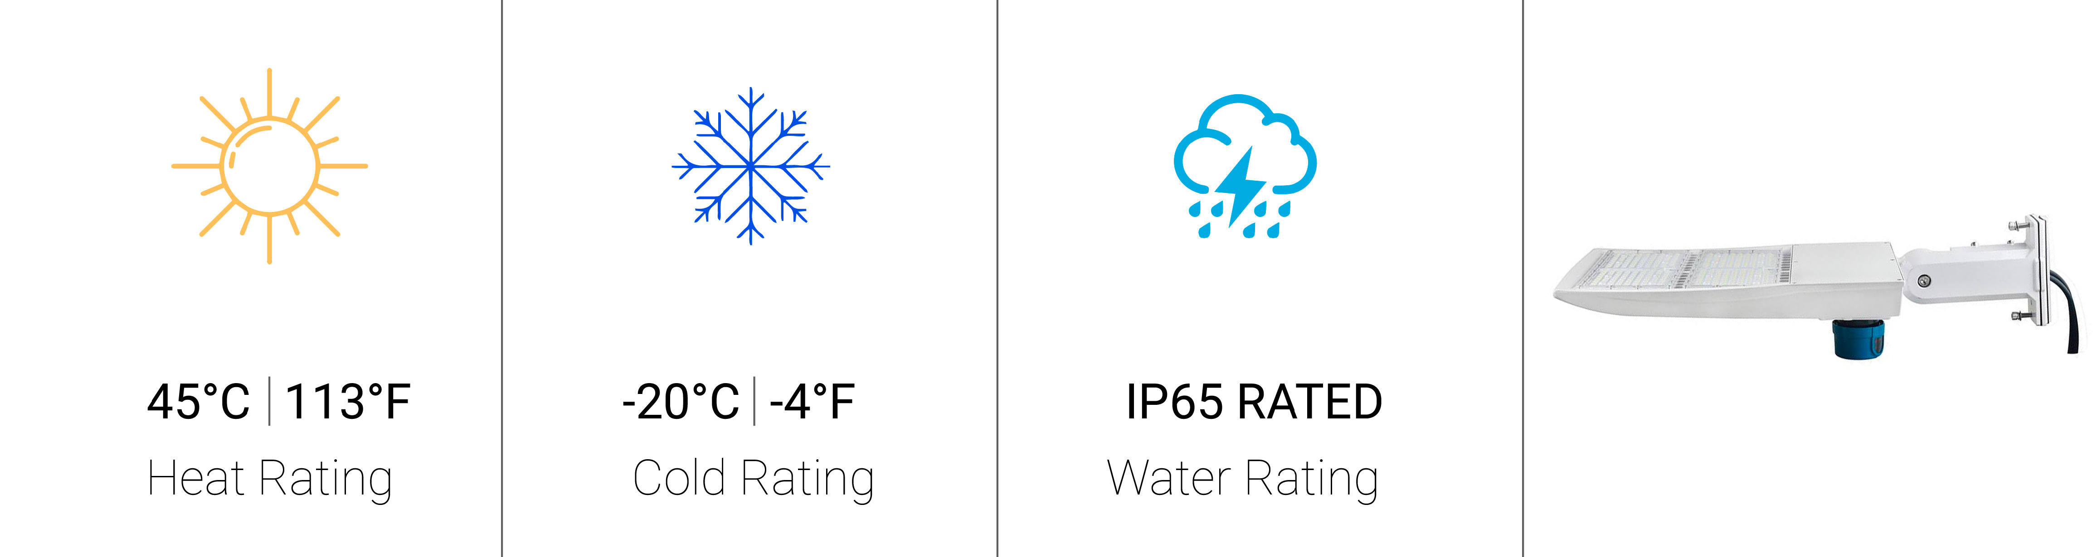Image resolution: width=2097 pixels, height=557 pixels.
Task: Click the adjustable arm screw on the fixture
Action: pyautogui.click(x=1924, y=281)
